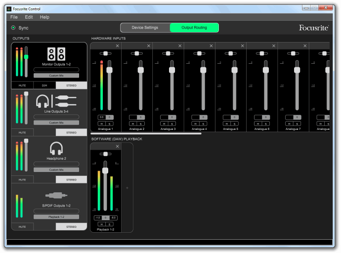Remove the Analogue 1 channel with its X
The image size is (341, 253).
click(118, 46)
